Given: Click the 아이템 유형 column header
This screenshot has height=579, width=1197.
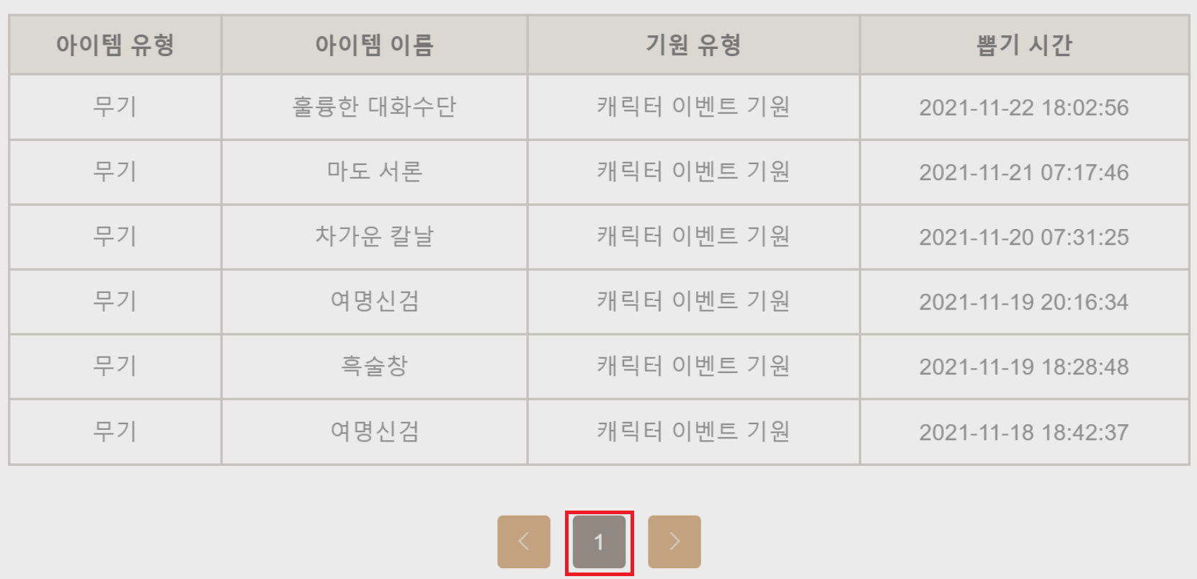Looking at the screenshot, I should (x=115, y=44).
